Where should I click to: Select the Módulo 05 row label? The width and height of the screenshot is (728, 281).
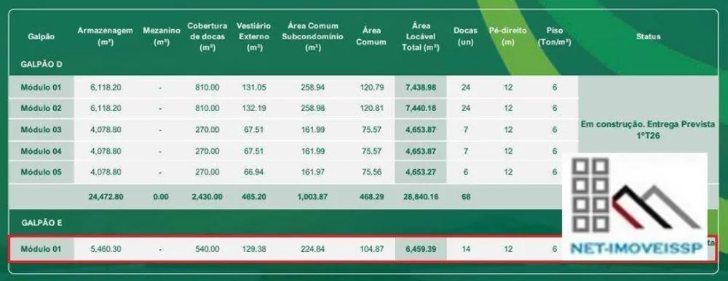(x=41, y=172)
